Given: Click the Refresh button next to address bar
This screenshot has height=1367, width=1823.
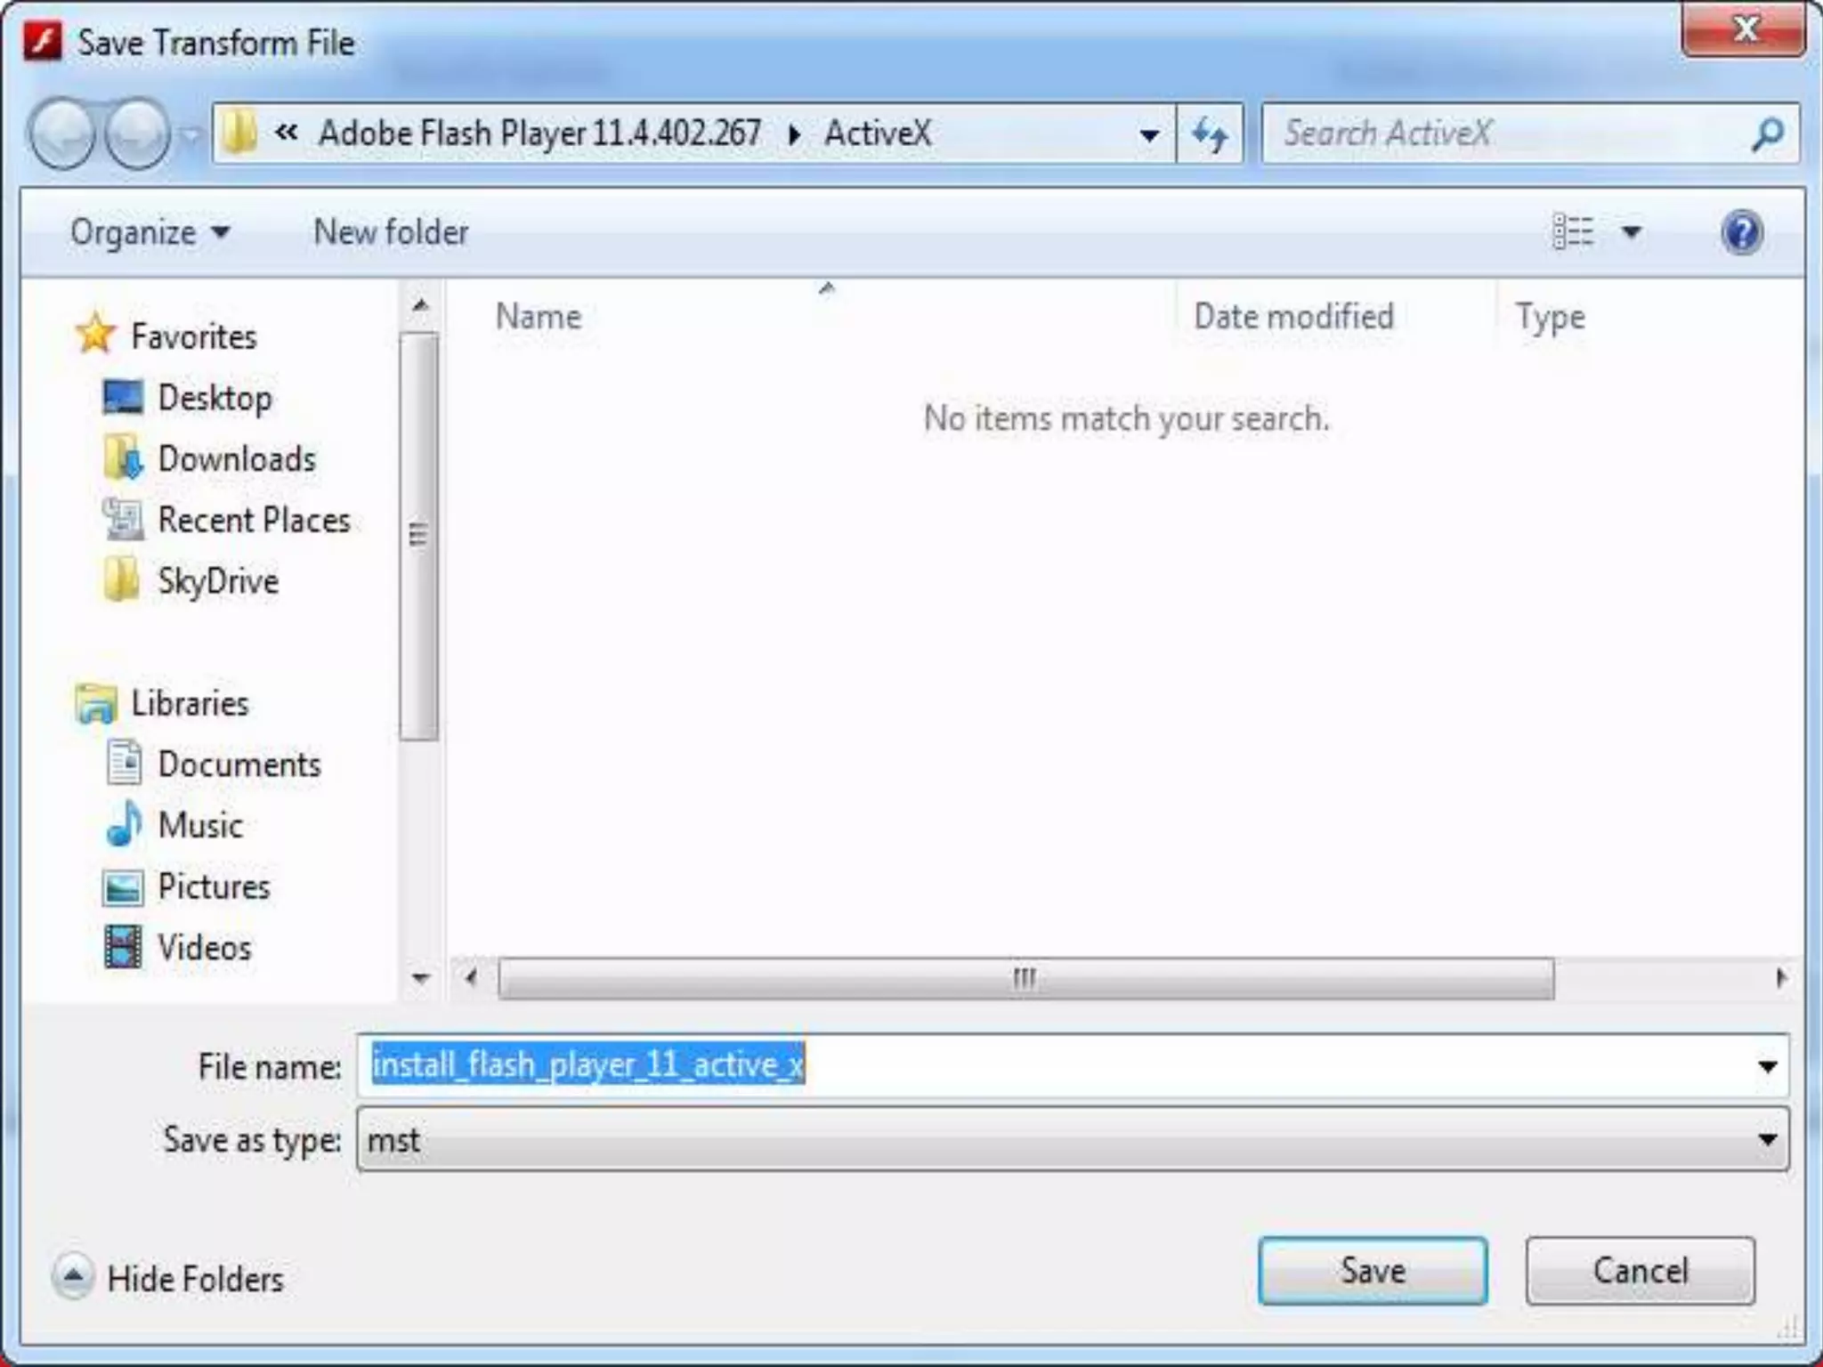Looking at the screenshot, I should [x=1210, y=133].
